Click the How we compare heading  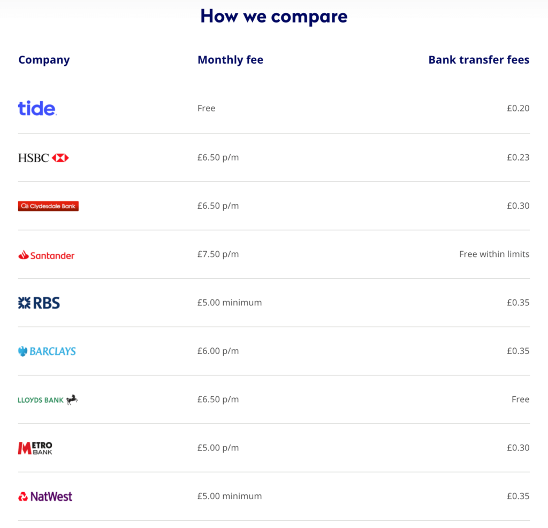pos(274,16)
